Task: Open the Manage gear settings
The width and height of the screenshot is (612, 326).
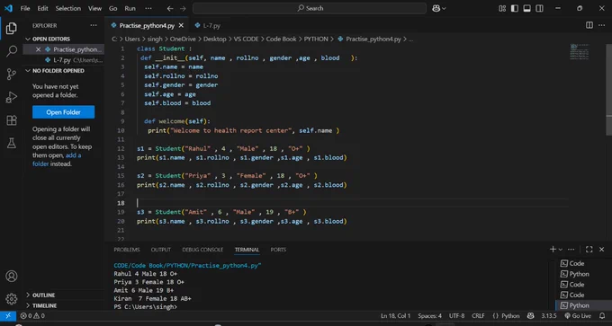Action: pos(12,299)
